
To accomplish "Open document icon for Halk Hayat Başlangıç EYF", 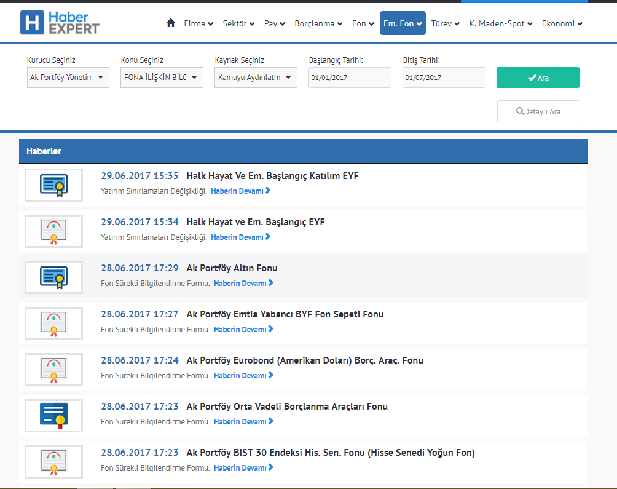I will (x=53, y=231).
